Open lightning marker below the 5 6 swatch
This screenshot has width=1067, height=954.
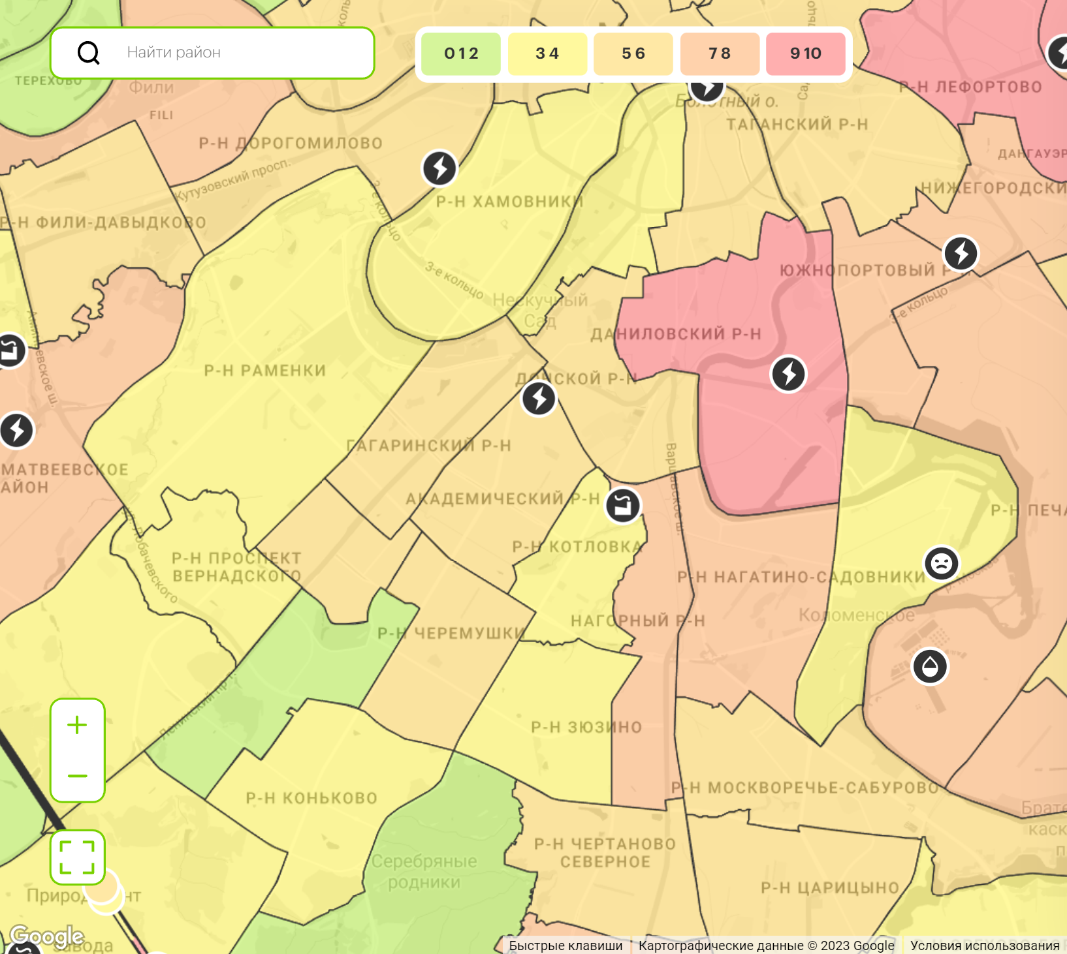tap(707, 89)
